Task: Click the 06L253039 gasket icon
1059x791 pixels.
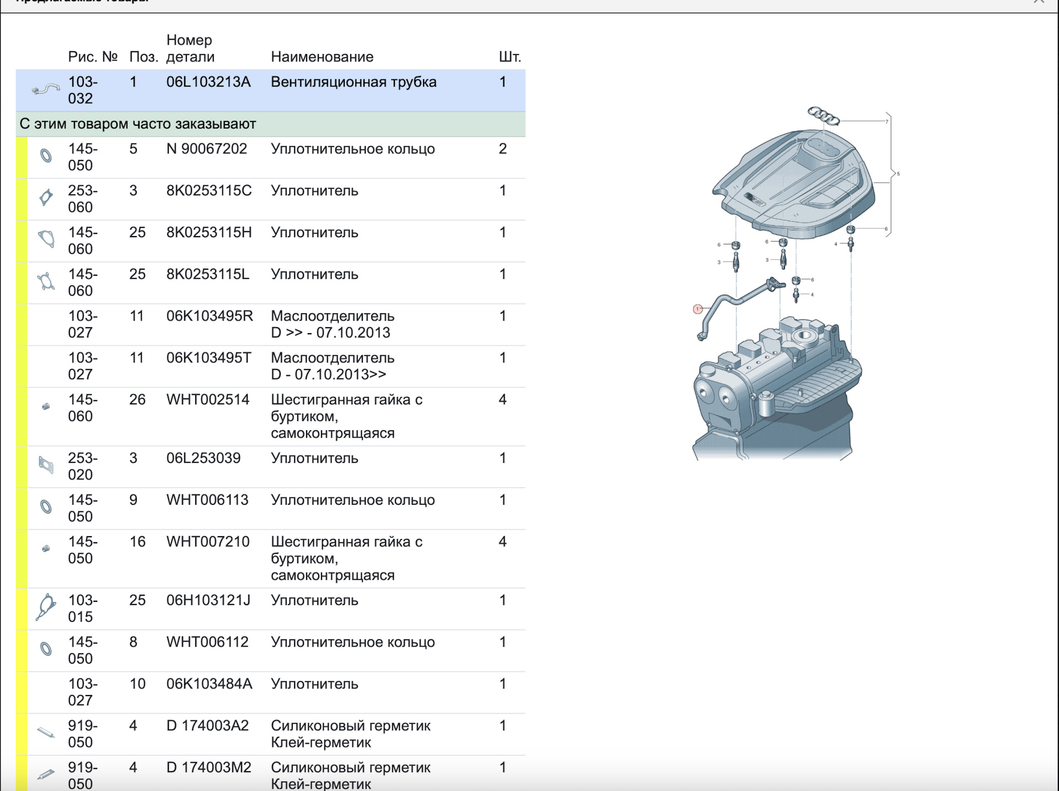Action: tap(46, 465)
